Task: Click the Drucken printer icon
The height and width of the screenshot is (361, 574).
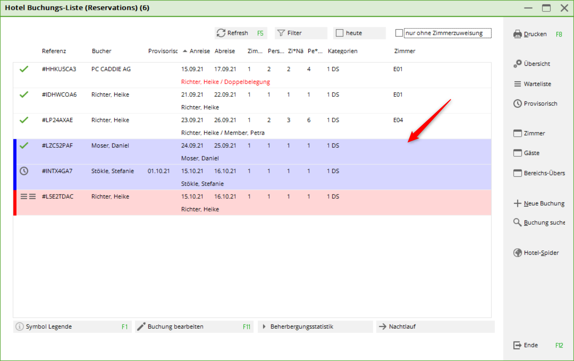Action: pos(517,34)
